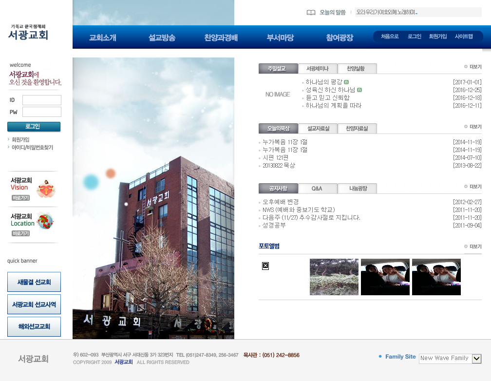This screenshot has height=381, width=491.
Task: Click the small album icon beside 포토앨범 thumbnails
Action: [x=265, y=266]
